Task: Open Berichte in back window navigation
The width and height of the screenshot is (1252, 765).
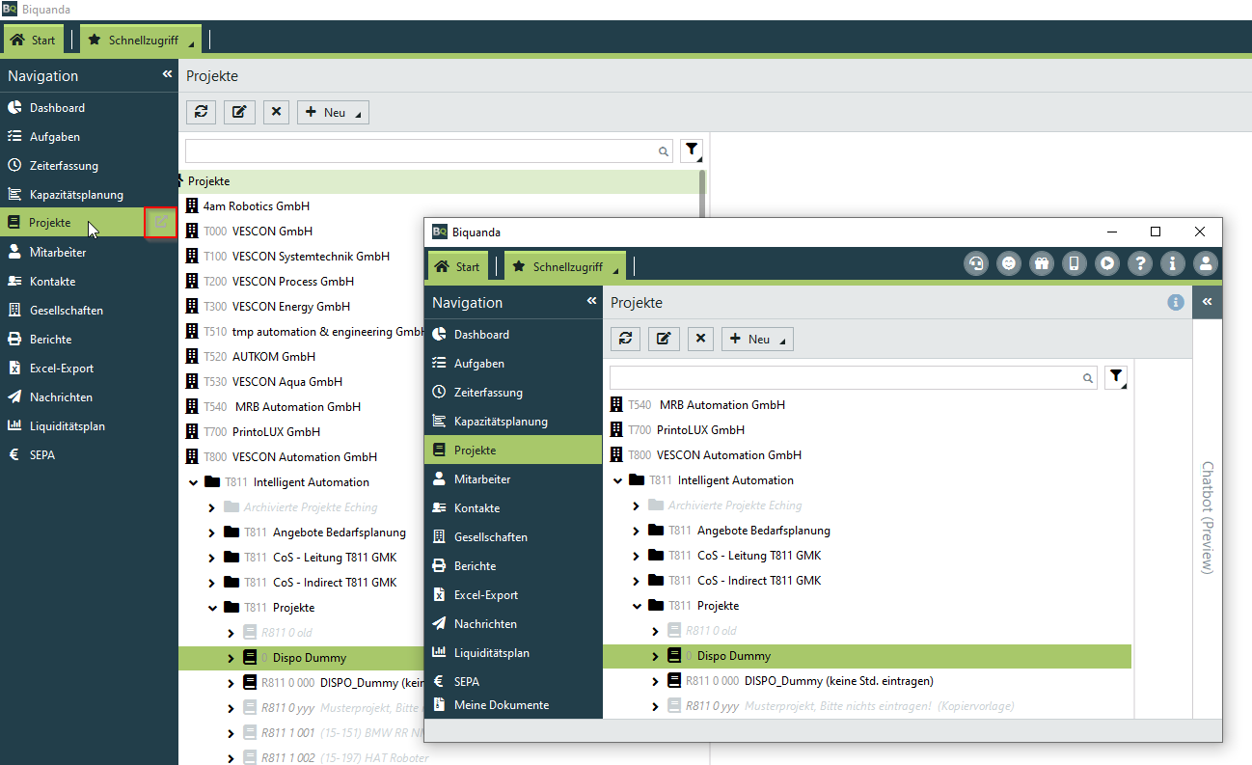Action: pos(89,340)
